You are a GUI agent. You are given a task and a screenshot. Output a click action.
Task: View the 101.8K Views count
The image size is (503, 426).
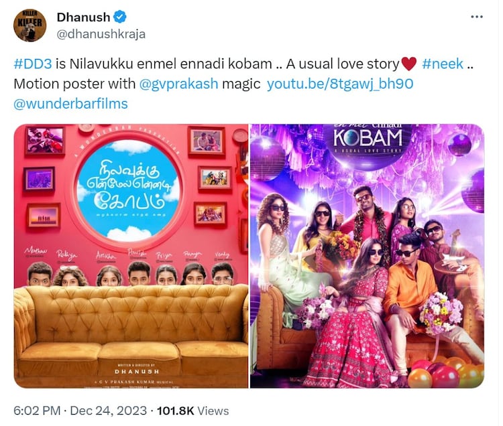(x=192, y=411)
